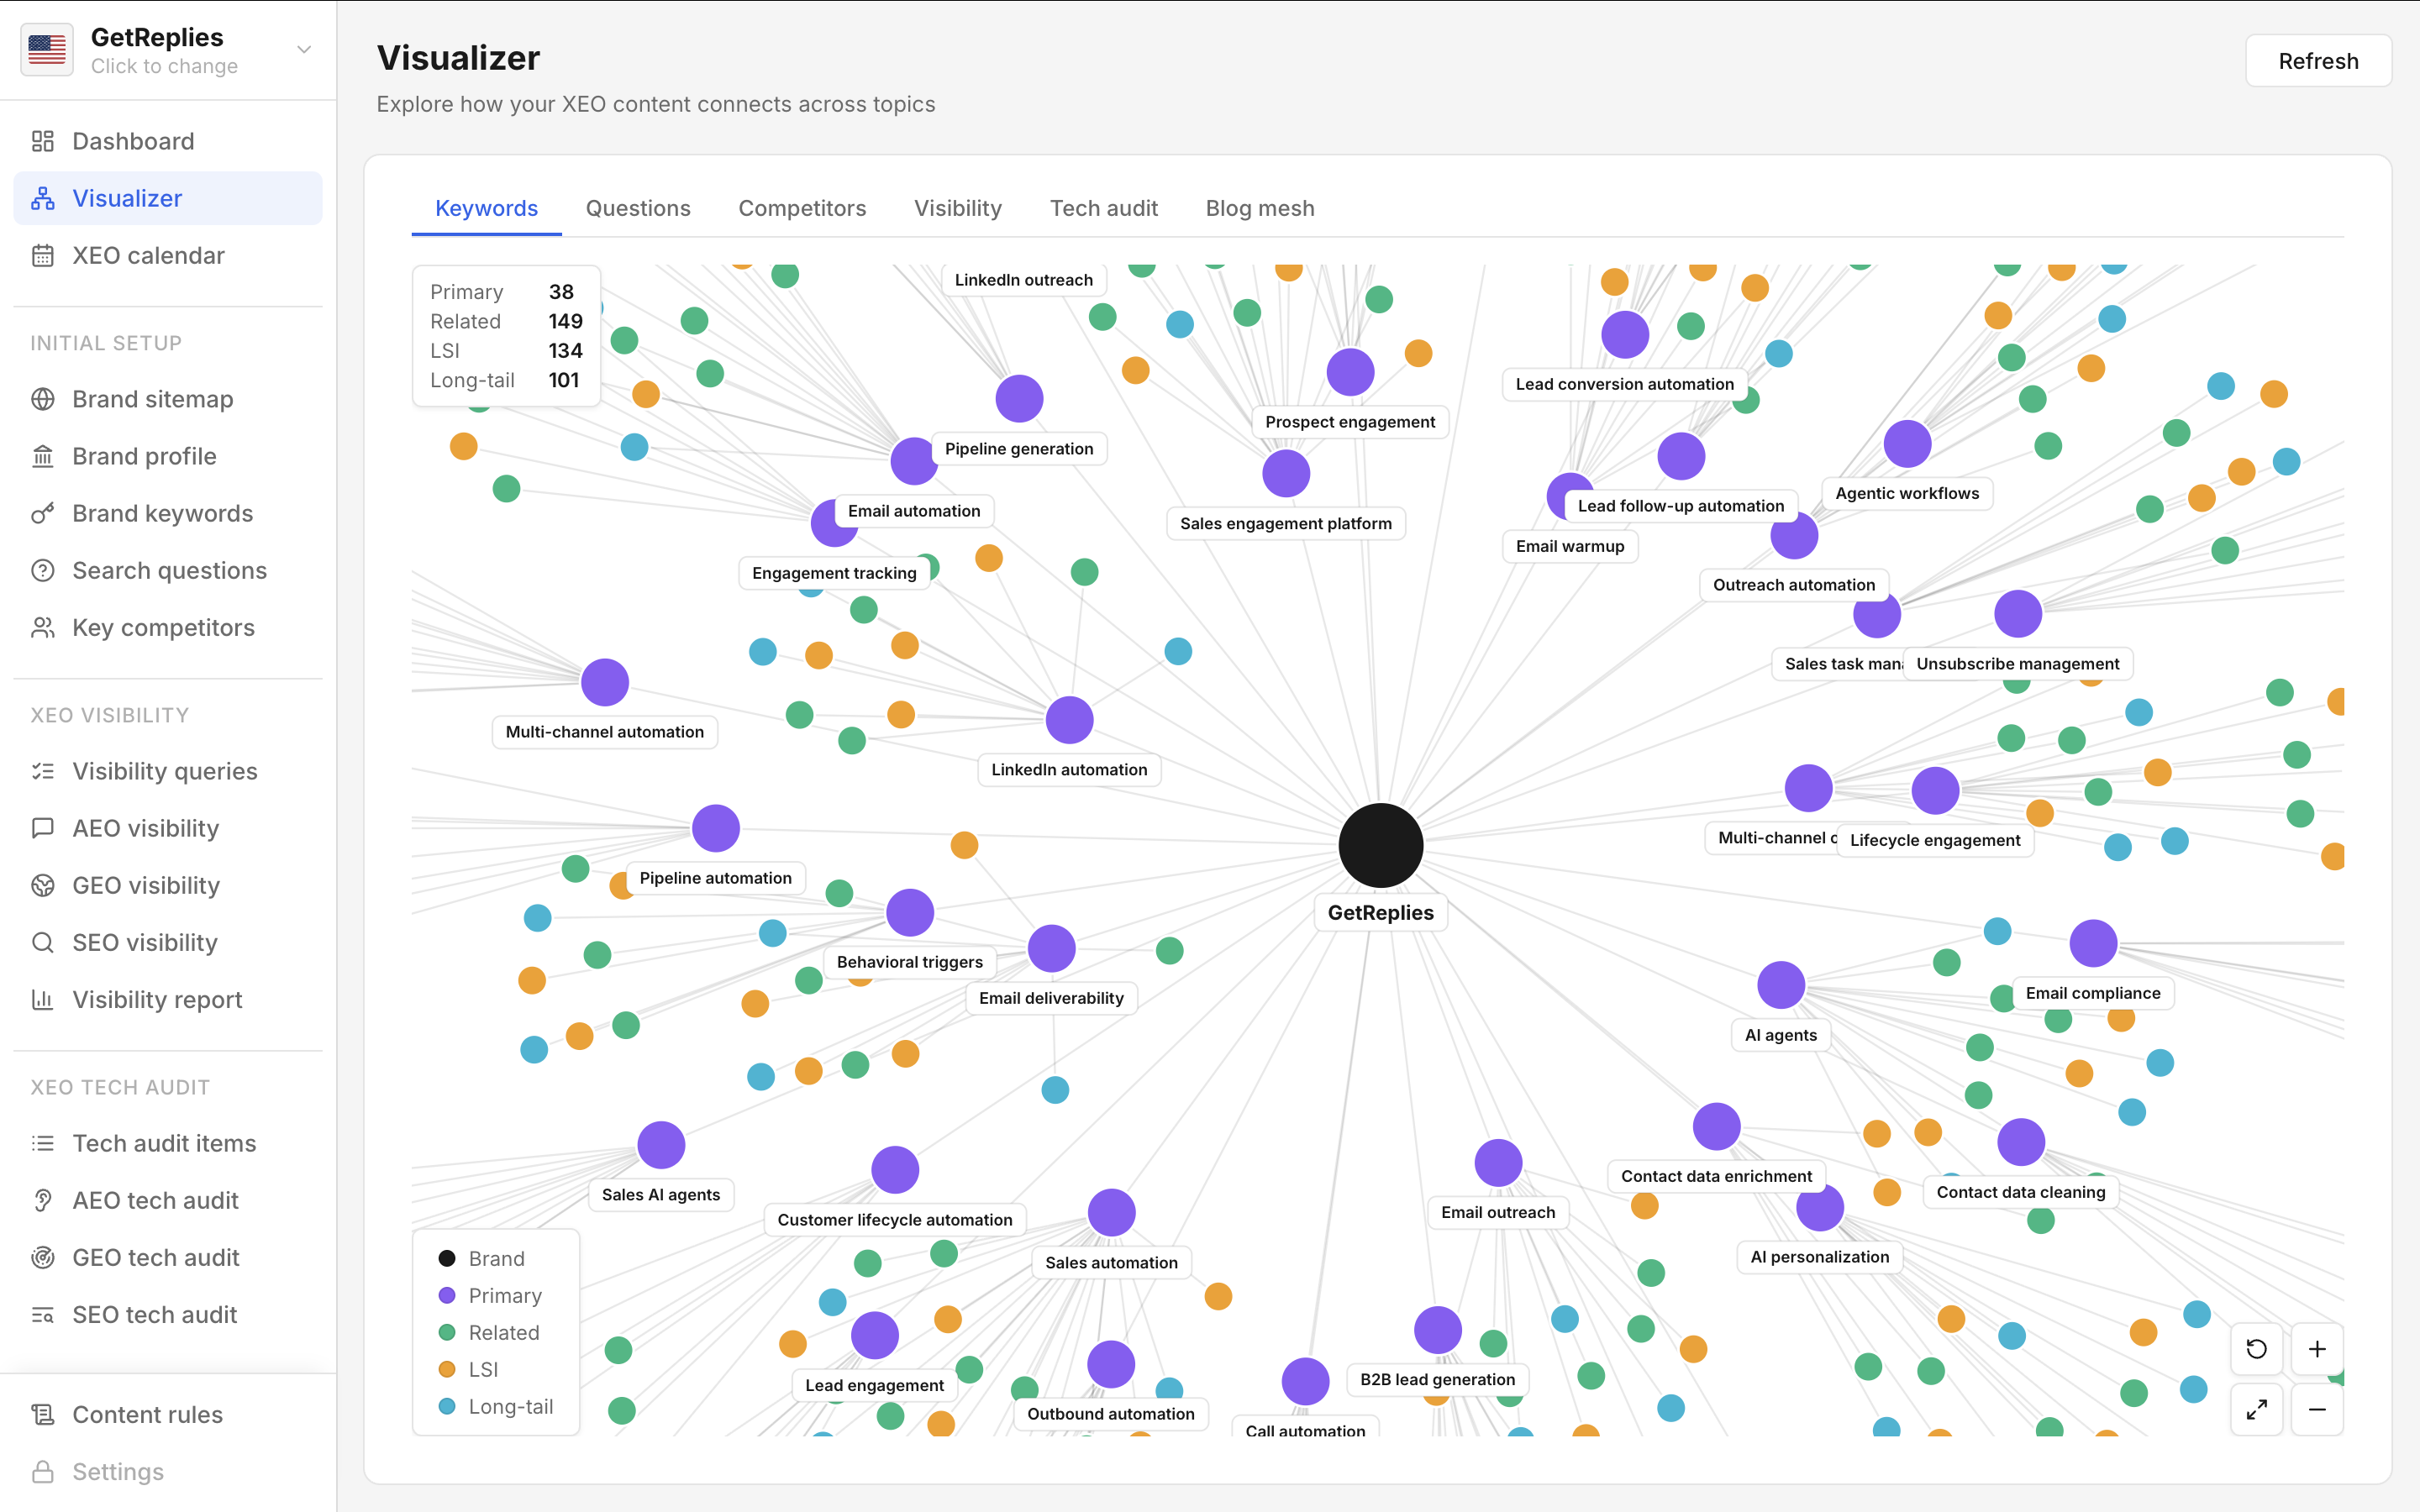Click the US flag brand icon
This screenshot has width=2420, height=1512.
tap(47, 49)
